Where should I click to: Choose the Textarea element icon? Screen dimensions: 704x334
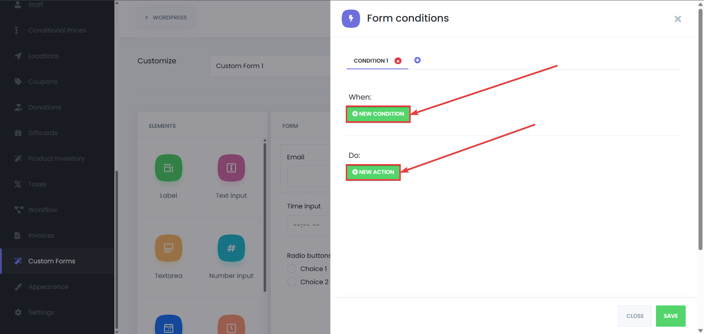point(168,248)
